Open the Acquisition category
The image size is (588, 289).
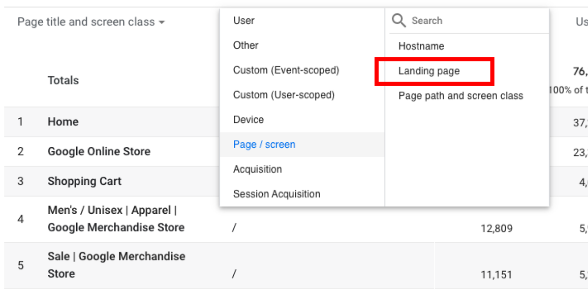coord(257,169)
